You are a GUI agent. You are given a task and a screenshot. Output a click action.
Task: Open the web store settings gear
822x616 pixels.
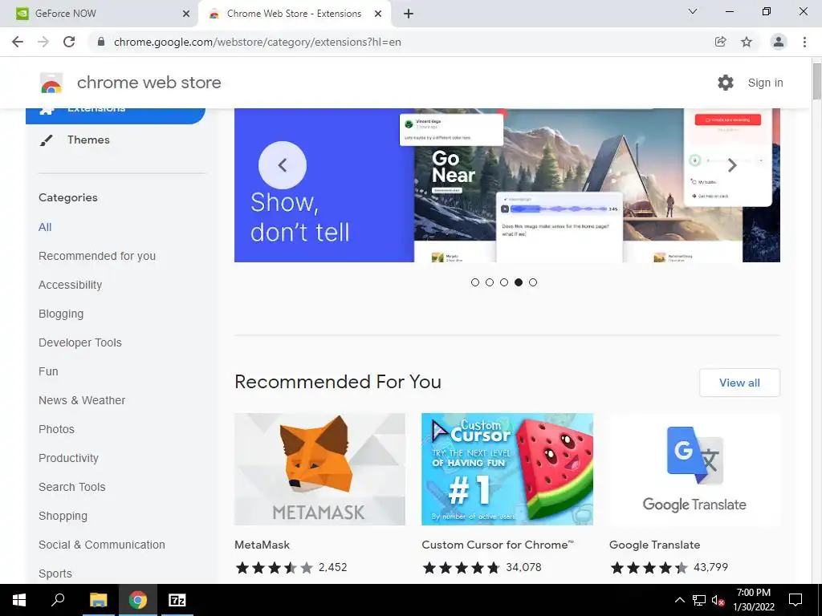726,83
